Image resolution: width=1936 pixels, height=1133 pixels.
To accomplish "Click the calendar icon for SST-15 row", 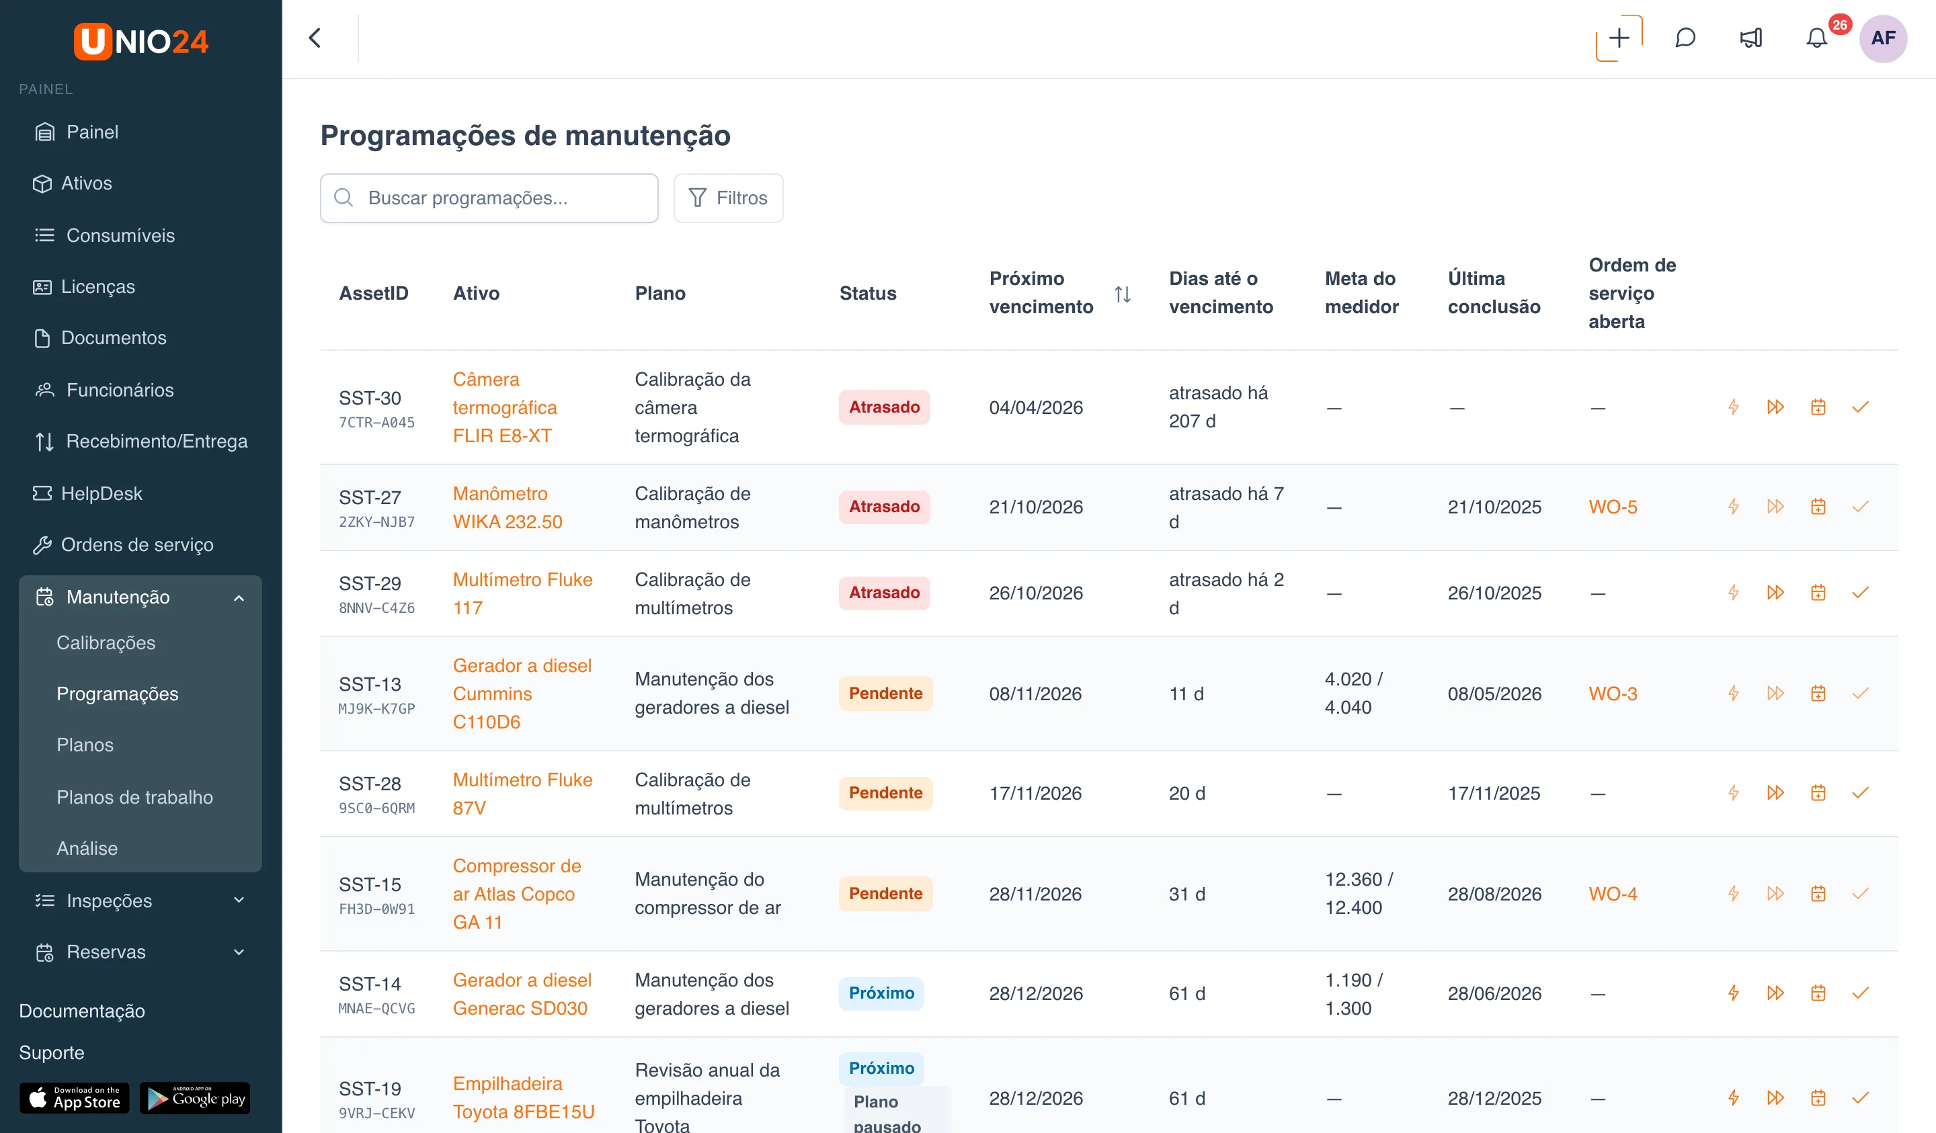I will tap(1818, 893).
